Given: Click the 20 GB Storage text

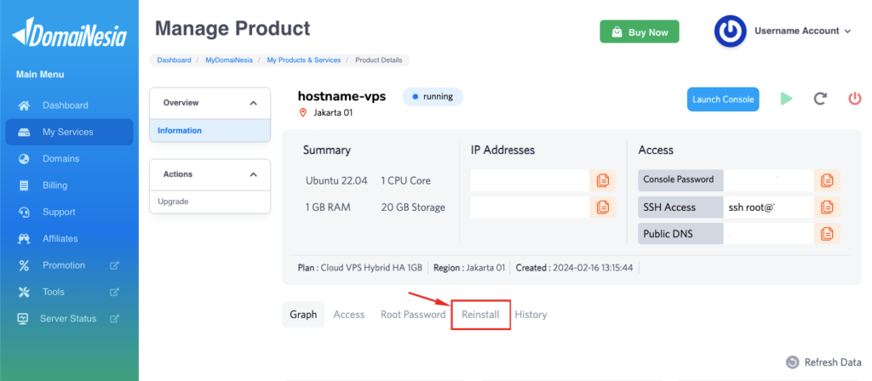Looking at the screenshot, I should point(413,208).
